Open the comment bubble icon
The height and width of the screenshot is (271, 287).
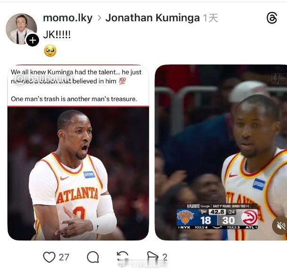coord(93,257)
